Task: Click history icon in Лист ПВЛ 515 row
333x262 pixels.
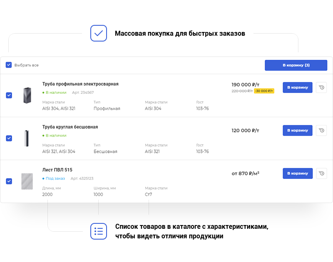Action: tap(321, 174)
